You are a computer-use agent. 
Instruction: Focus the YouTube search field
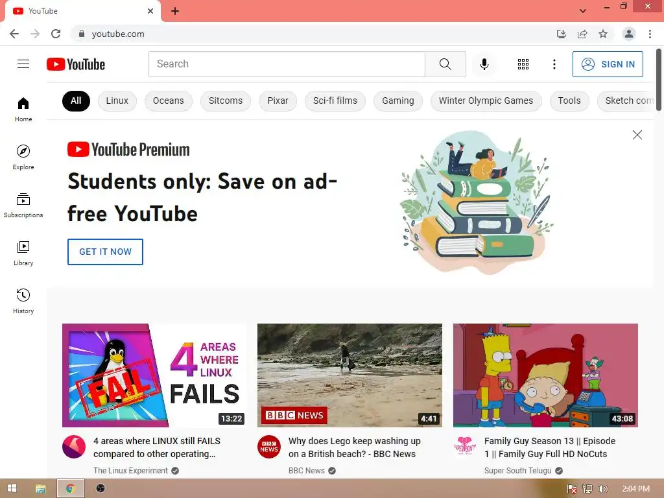pos(287,64)
